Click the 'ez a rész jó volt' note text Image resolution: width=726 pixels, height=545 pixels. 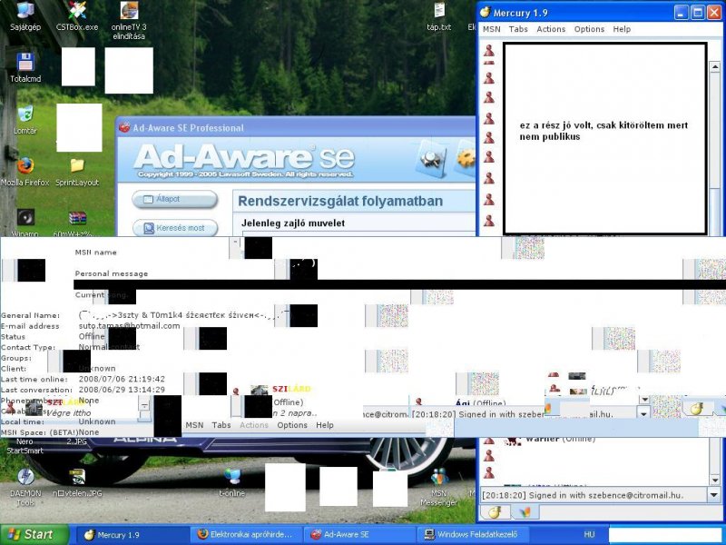[x=603, y=131]
